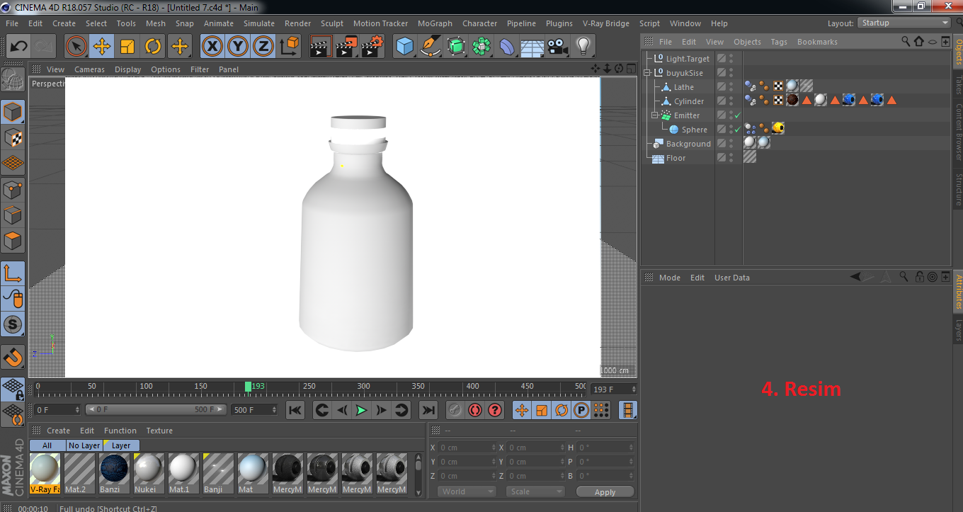Add a Cube primitive object
The height and width of the screenshot is (512, 963).
(x=404, y=47)
